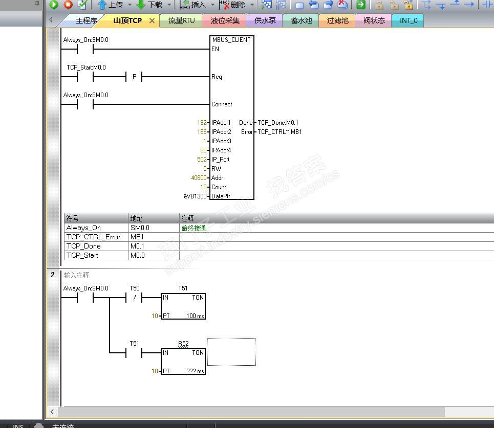Expand the 插入 dropdown arrow
The image size is (494, 428).
[212, 5]
